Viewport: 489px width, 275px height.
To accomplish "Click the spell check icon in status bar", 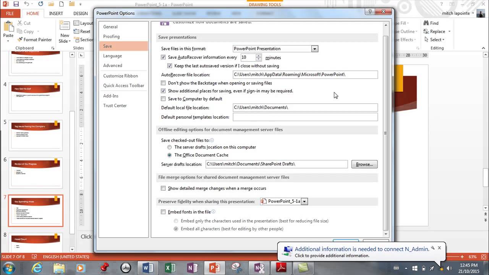I will [x=34, y=257].
